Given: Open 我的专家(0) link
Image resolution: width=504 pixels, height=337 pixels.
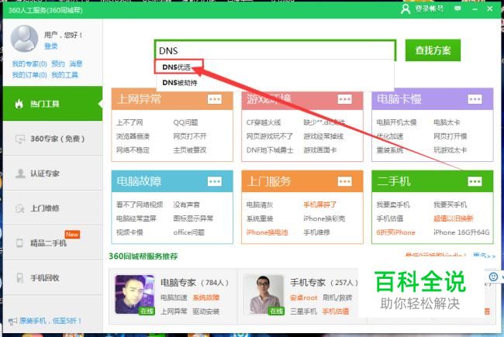Looking at the screenshot, I should (x=29, y=64).
